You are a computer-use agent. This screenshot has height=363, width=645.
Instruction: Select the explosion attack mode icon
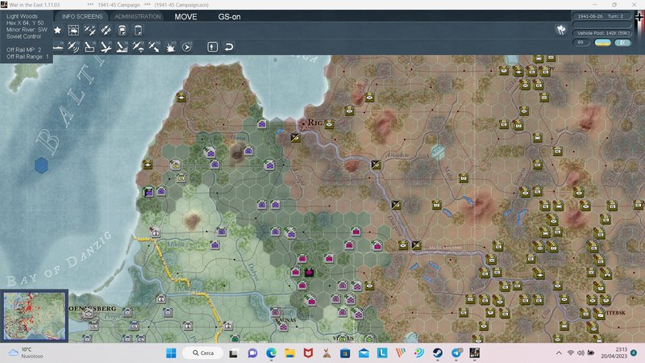(170, 47)
